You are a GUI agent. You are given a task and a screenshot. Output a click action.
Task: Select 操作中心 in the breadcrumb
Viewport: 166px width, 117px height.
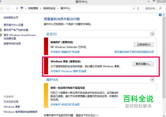65,8
